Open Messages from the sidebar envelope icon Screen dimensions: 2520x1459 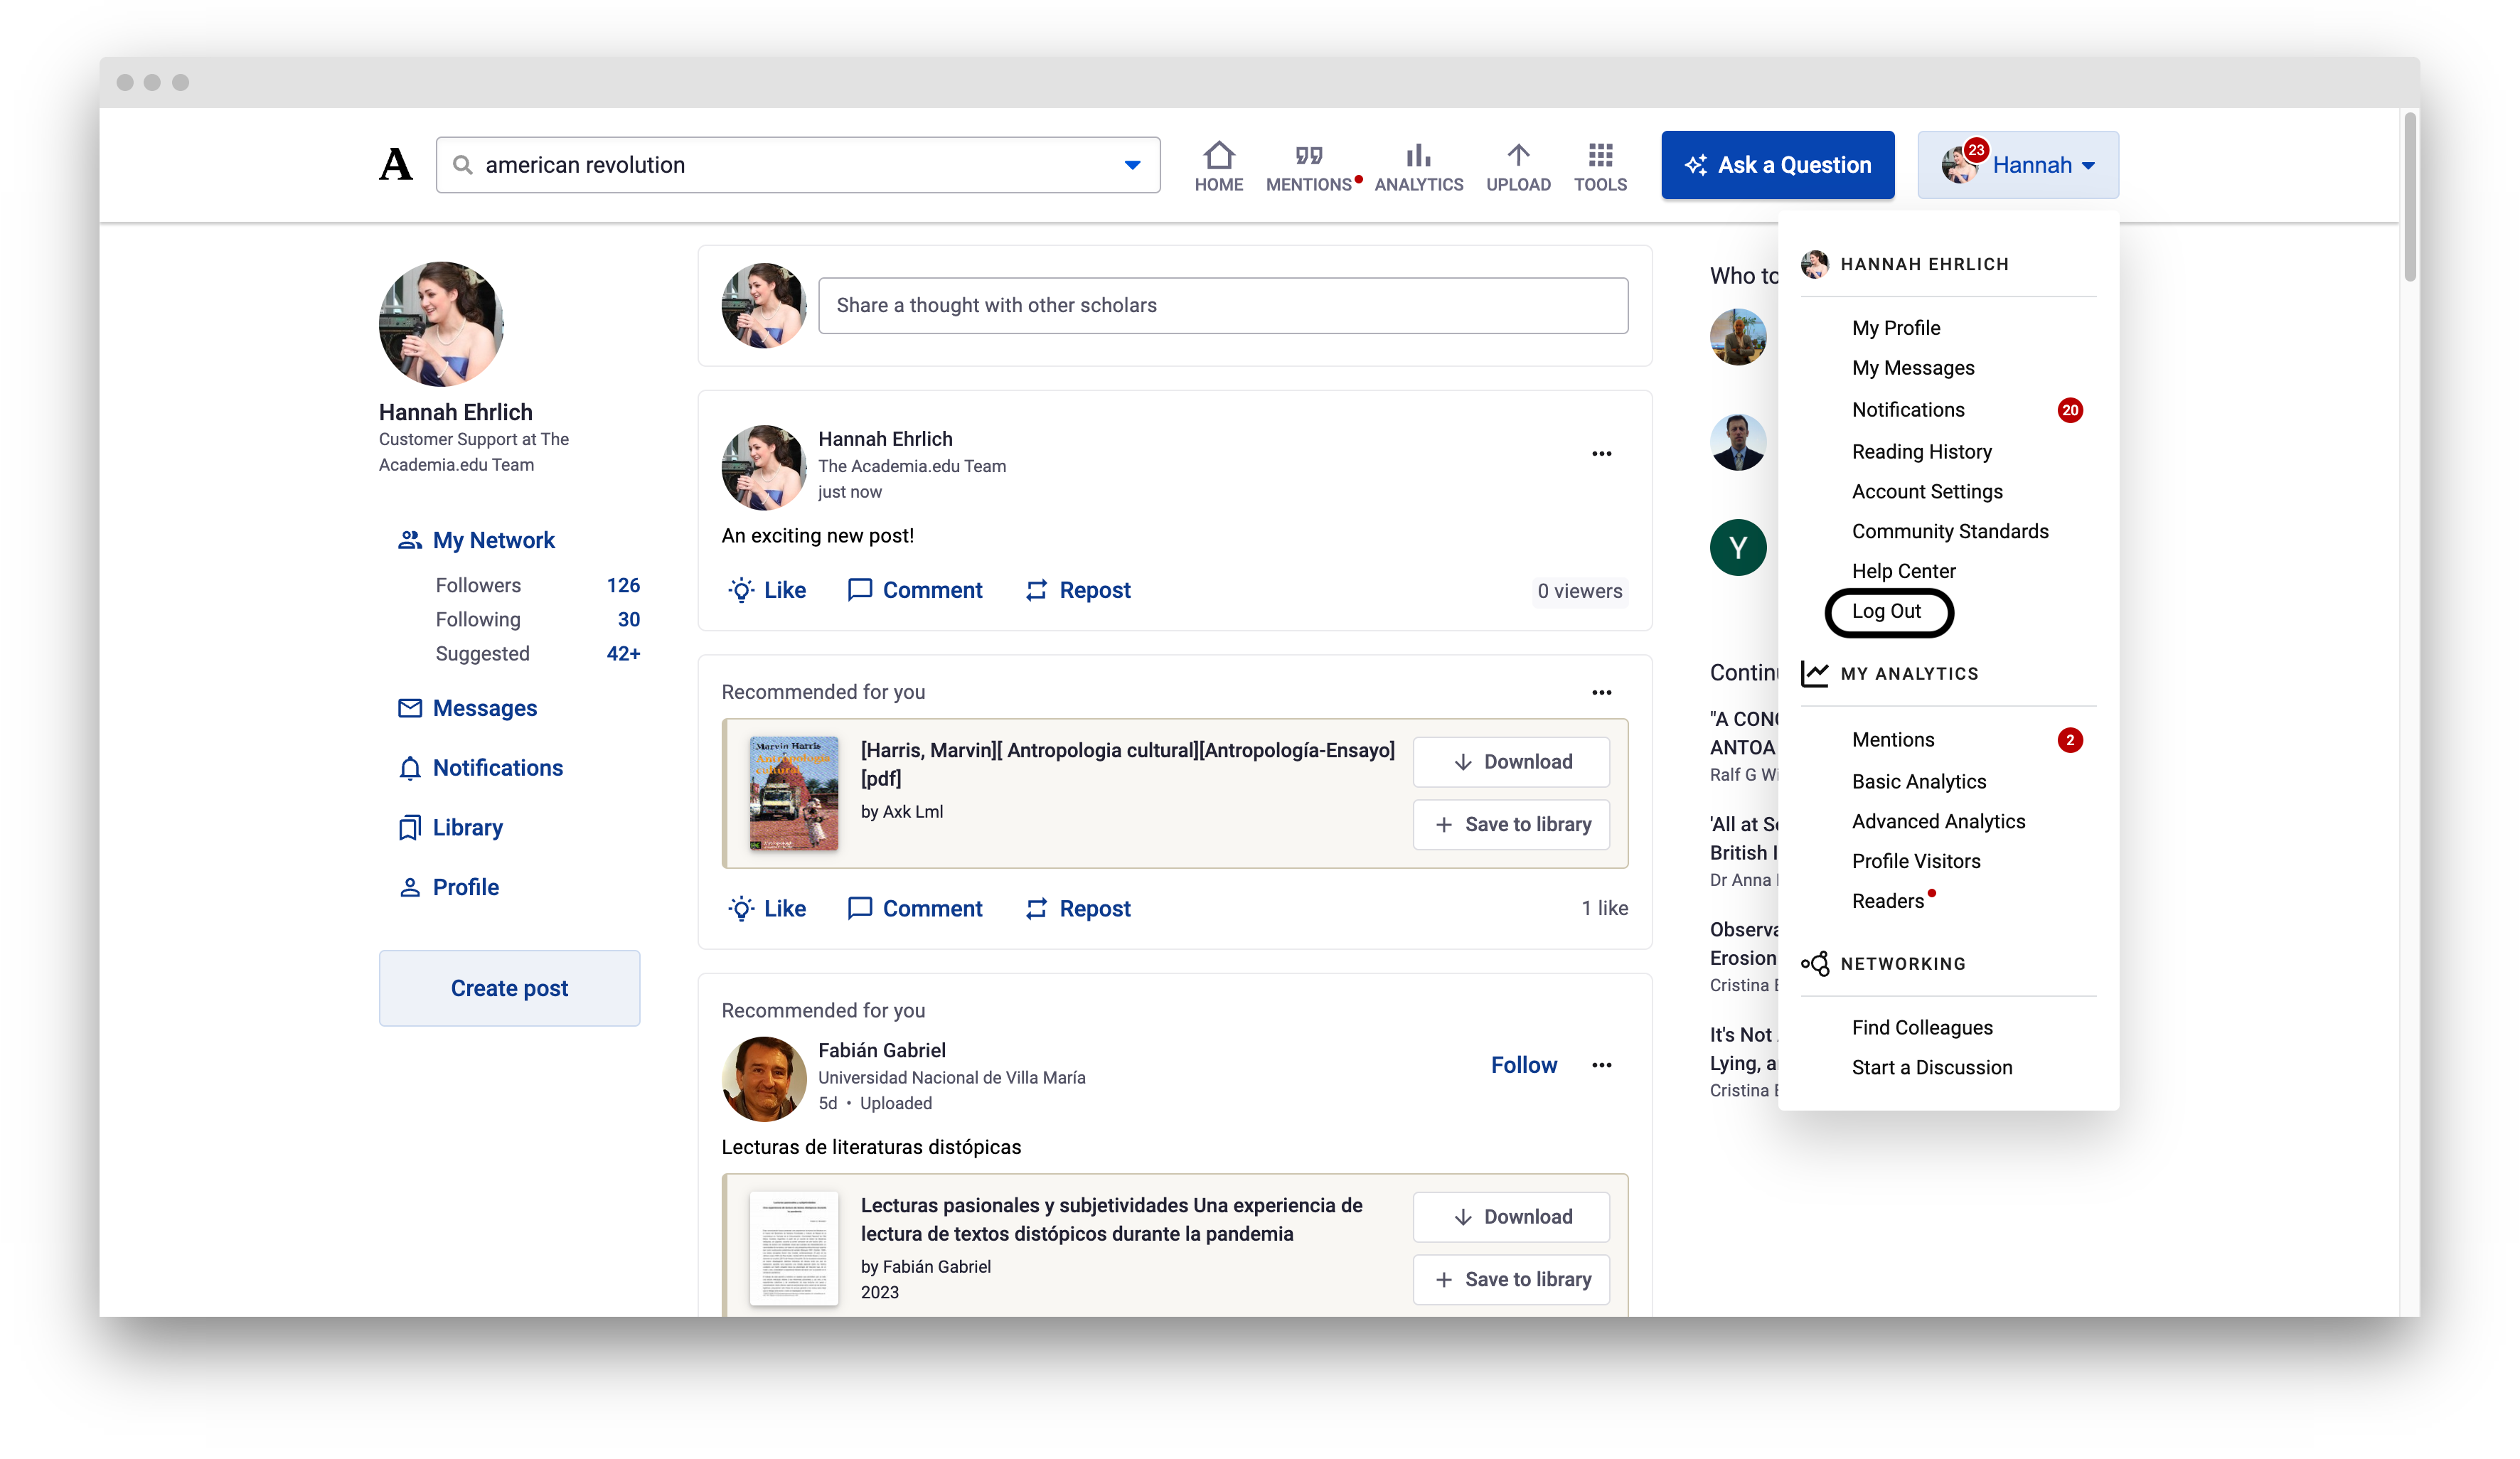[x=410, y=708]
